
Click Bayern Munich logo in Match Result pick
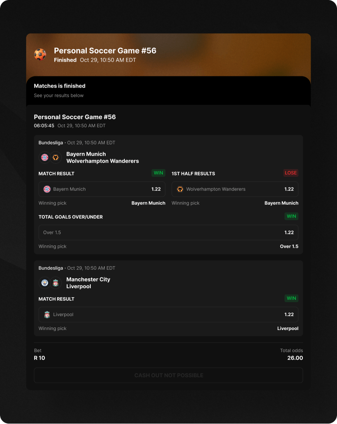pyautogui.click(x=47, y=189)
